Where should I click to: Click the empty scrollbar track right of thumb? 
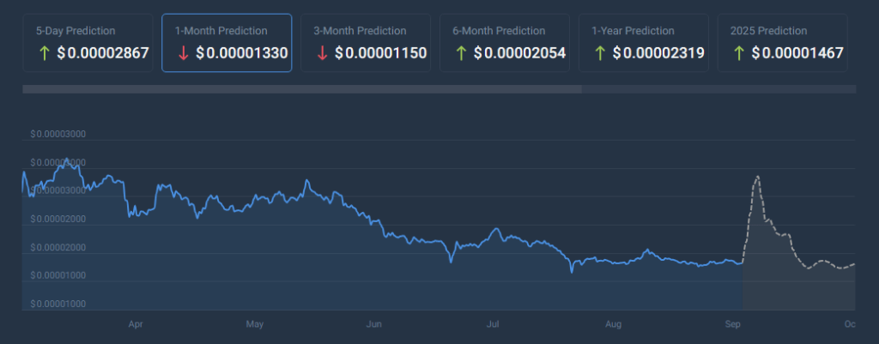(x=719, y=89)
